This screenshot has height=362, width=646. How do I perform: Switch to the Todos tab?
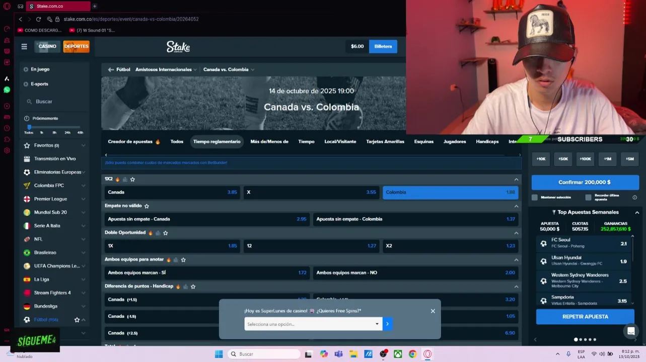coord(177,142)
